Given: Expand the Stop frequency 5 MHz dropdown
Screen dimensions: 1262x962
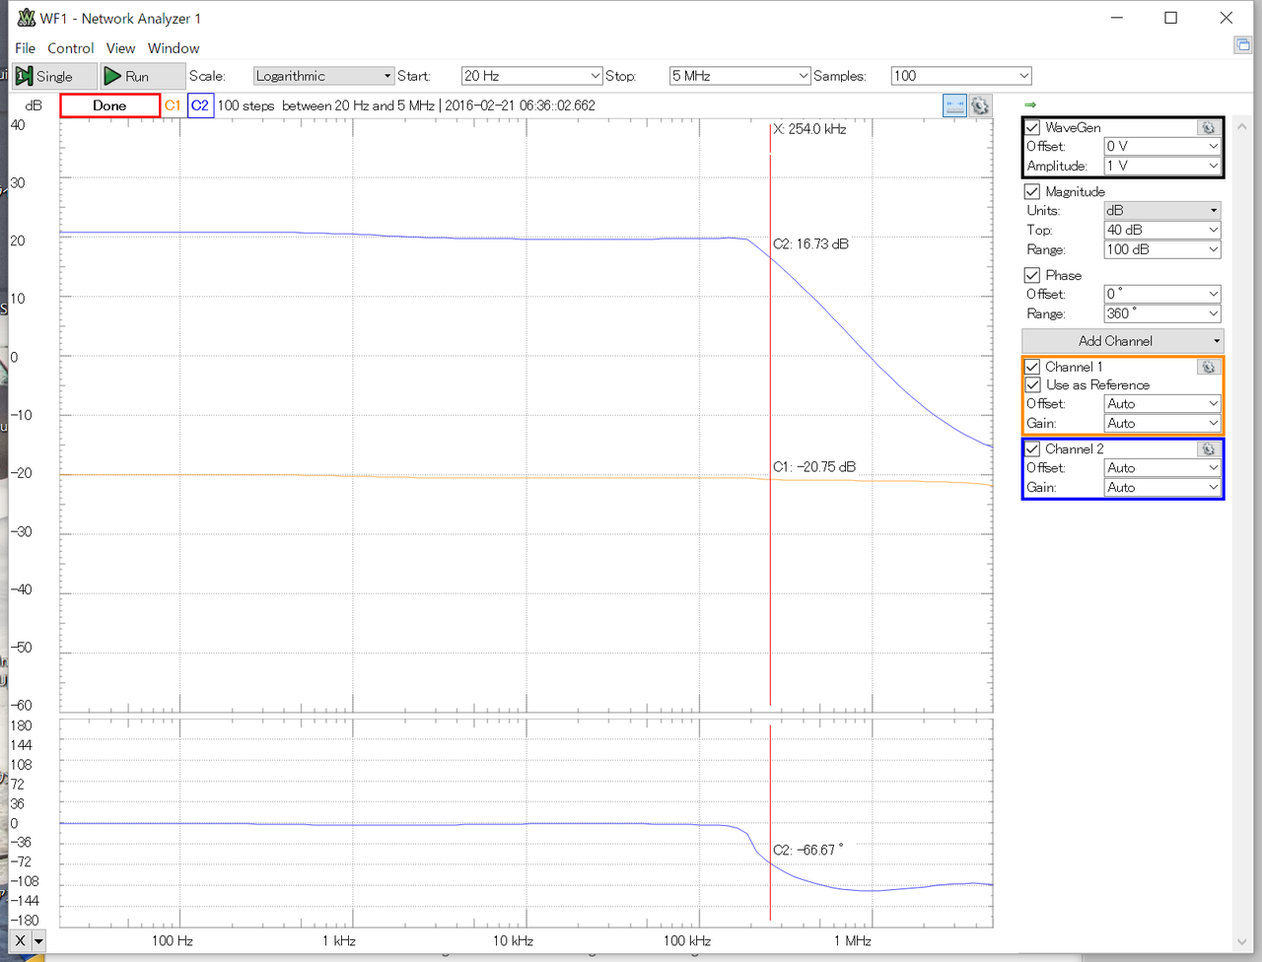Looking at the screenshot, I should point(739,76).
